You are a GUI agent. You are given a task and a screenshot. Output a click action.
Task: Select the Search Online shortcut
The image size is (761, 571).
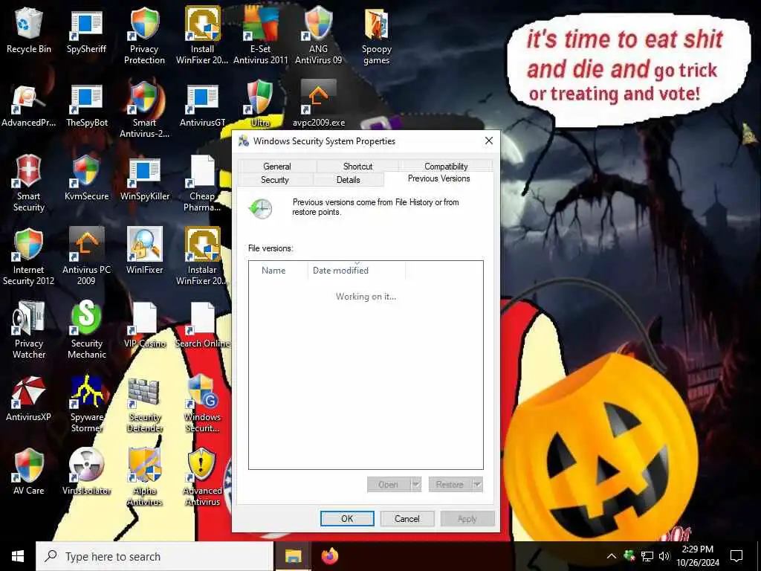pos(202,326)
